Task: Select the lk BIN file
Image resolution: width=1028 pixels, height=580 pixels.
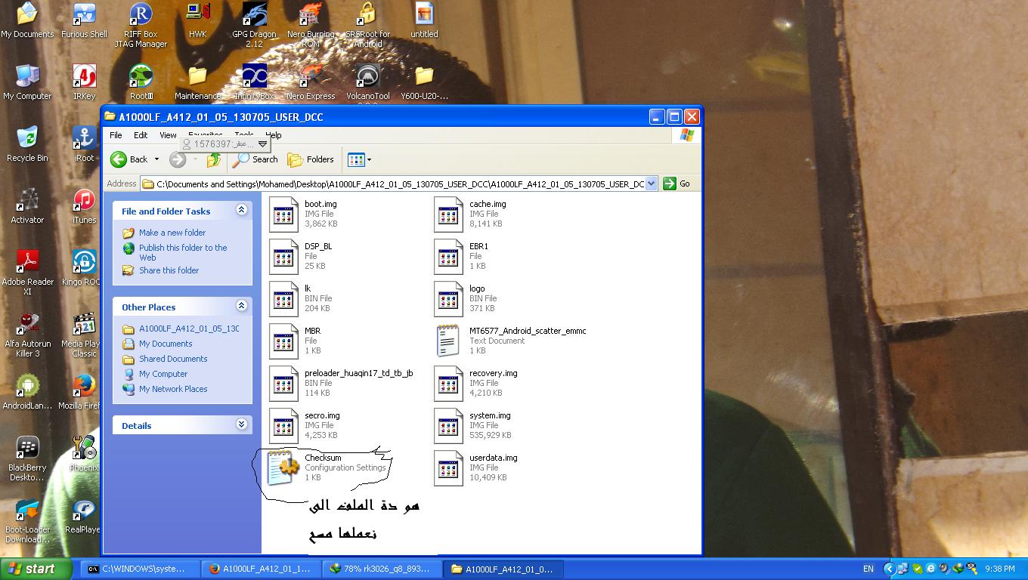Action: tap(284, 299)
